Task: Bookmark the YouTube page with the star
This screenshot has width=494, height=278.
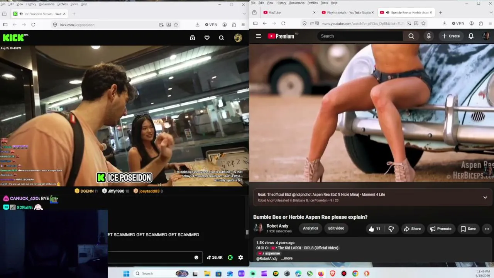Action: coord(423,23)
